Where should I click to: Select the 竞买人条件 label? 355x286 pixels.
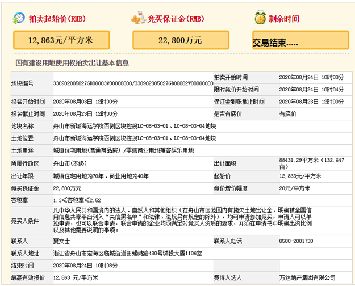25,221
